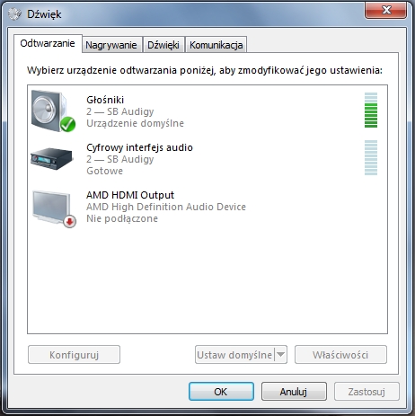Select the Odtwarzanie tab
This screenshot has width=415, height=416.
point(48,44)
